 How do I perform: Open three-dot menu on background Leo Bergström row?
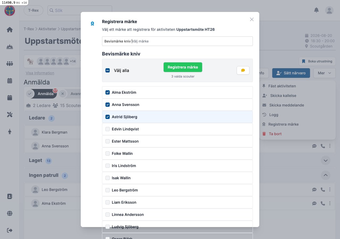coord(330,190)
